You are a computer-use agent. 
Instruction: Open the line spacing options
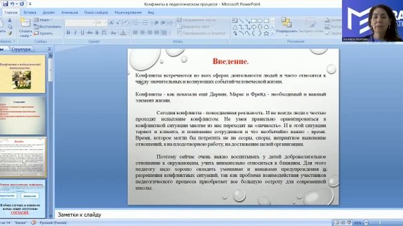(171, 23)
